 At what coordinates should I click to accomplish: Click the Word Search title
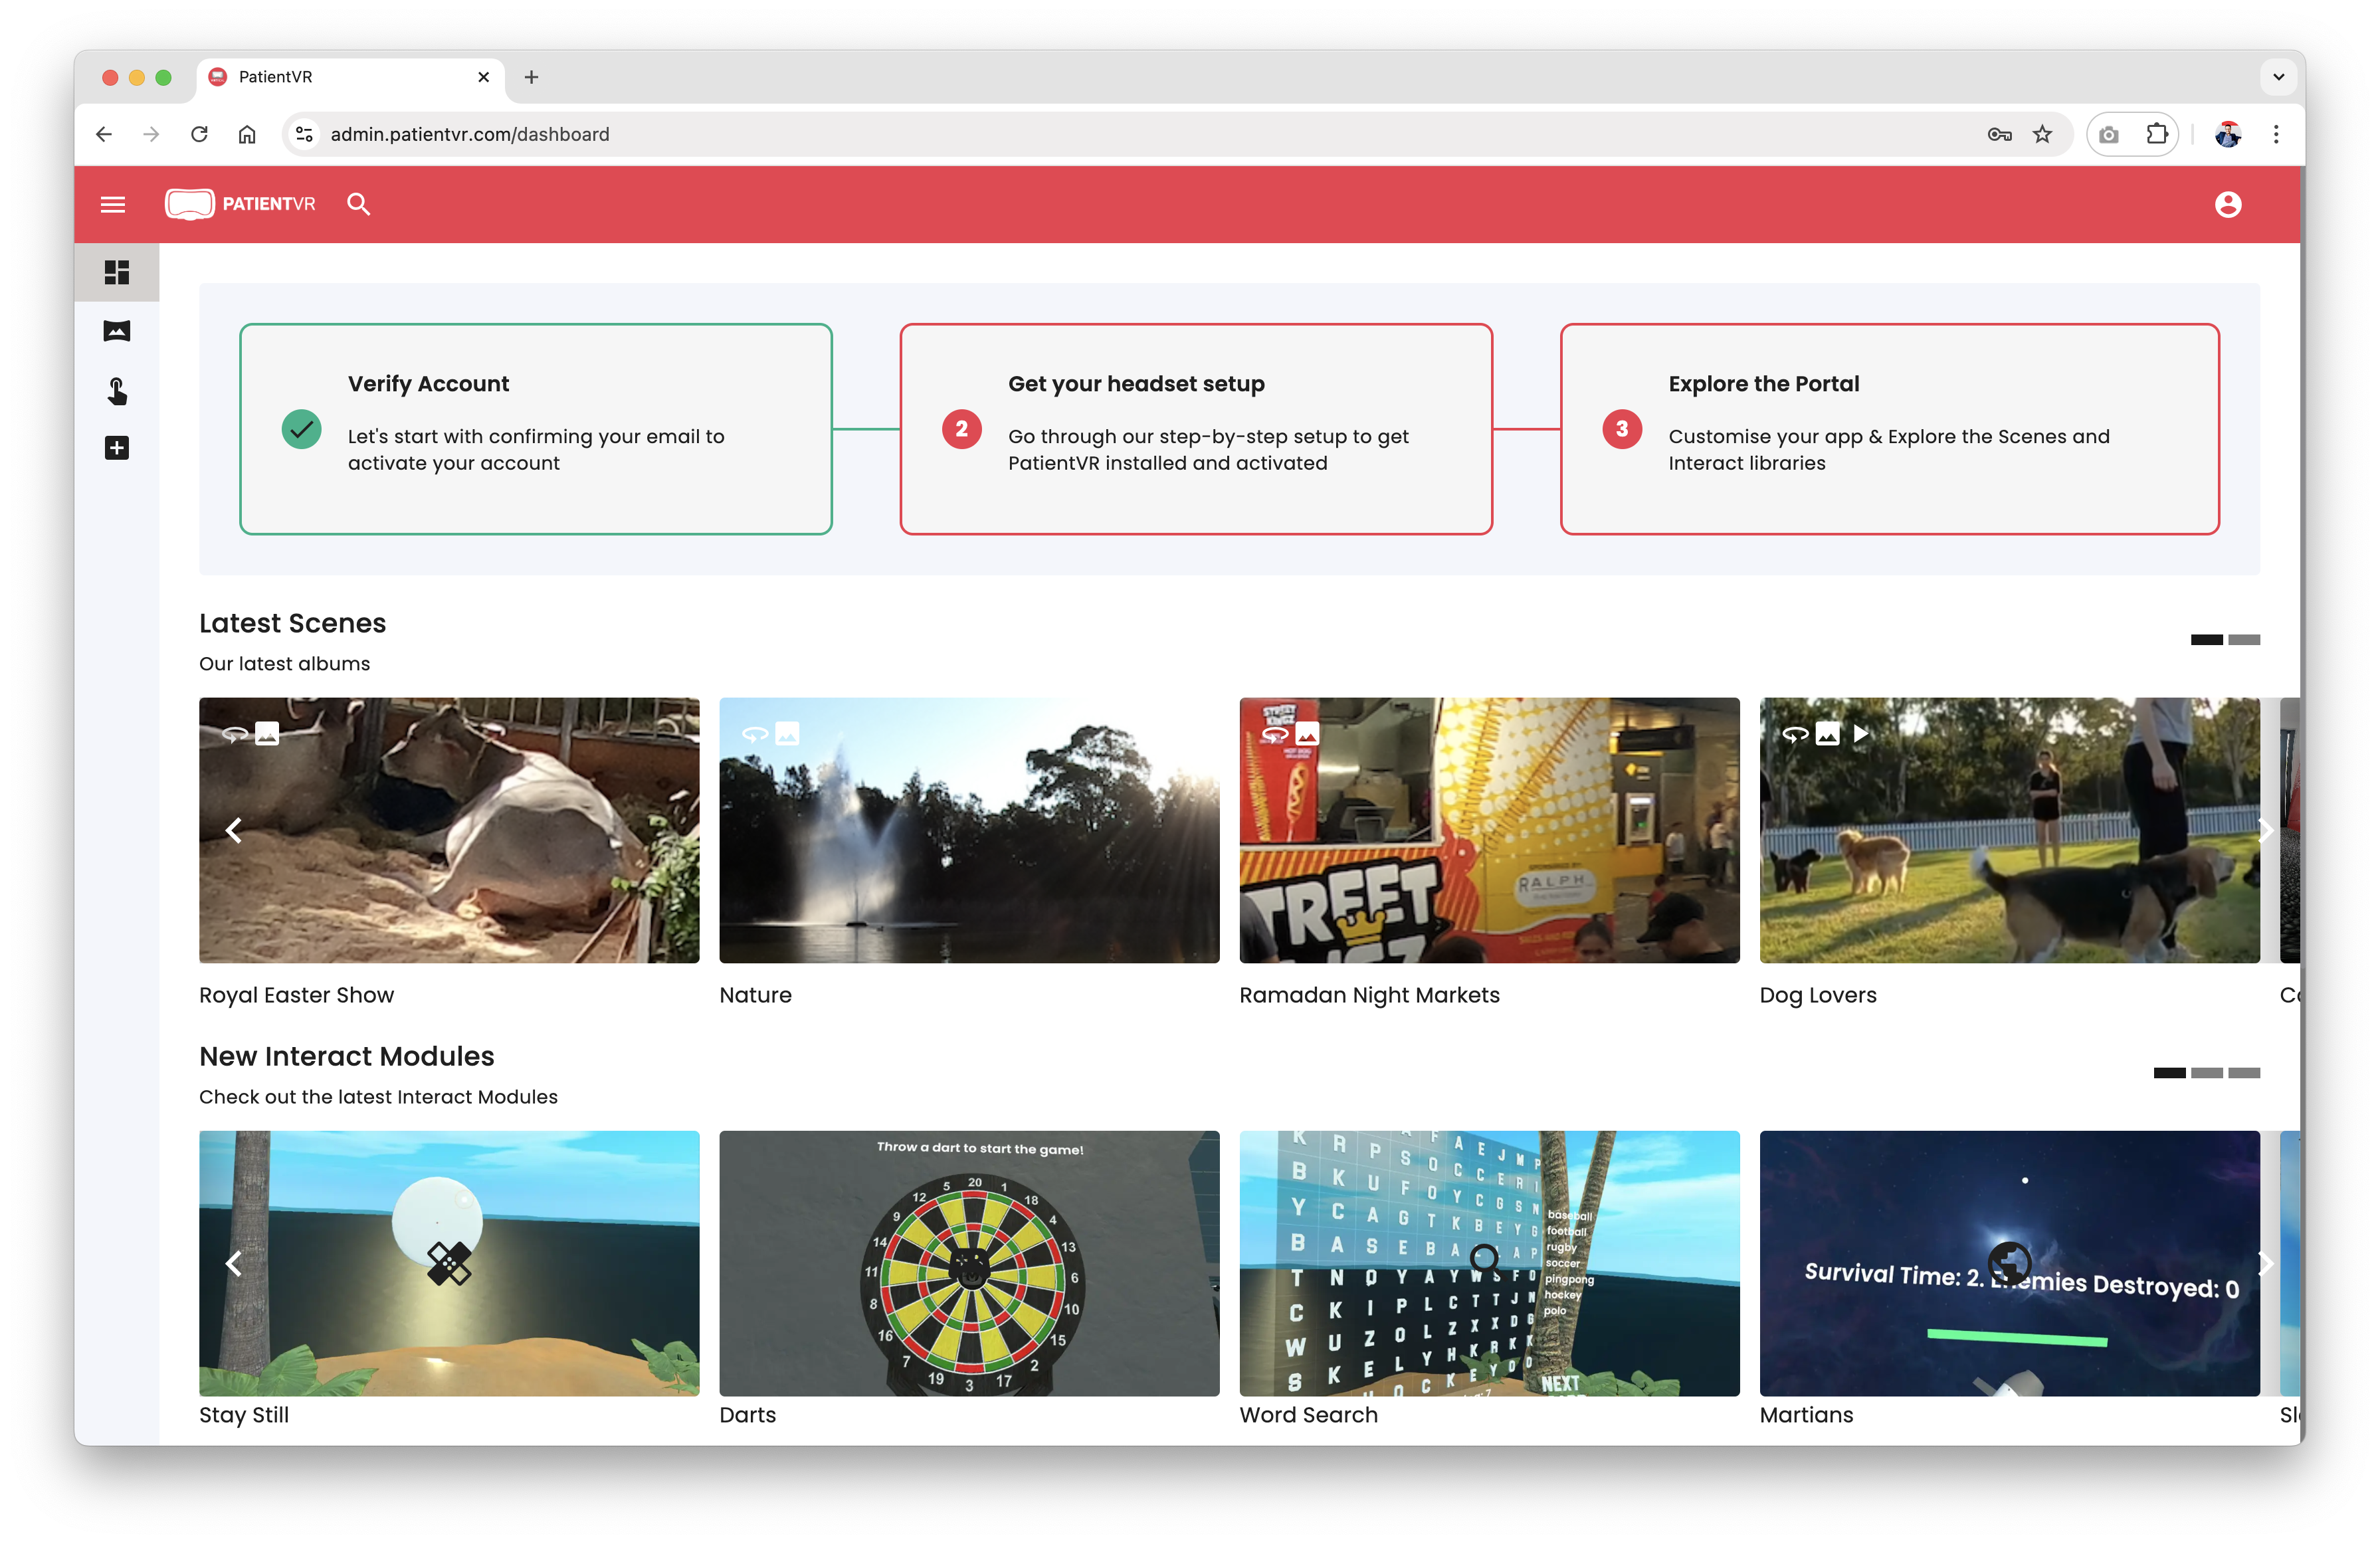[1308, 1415]
